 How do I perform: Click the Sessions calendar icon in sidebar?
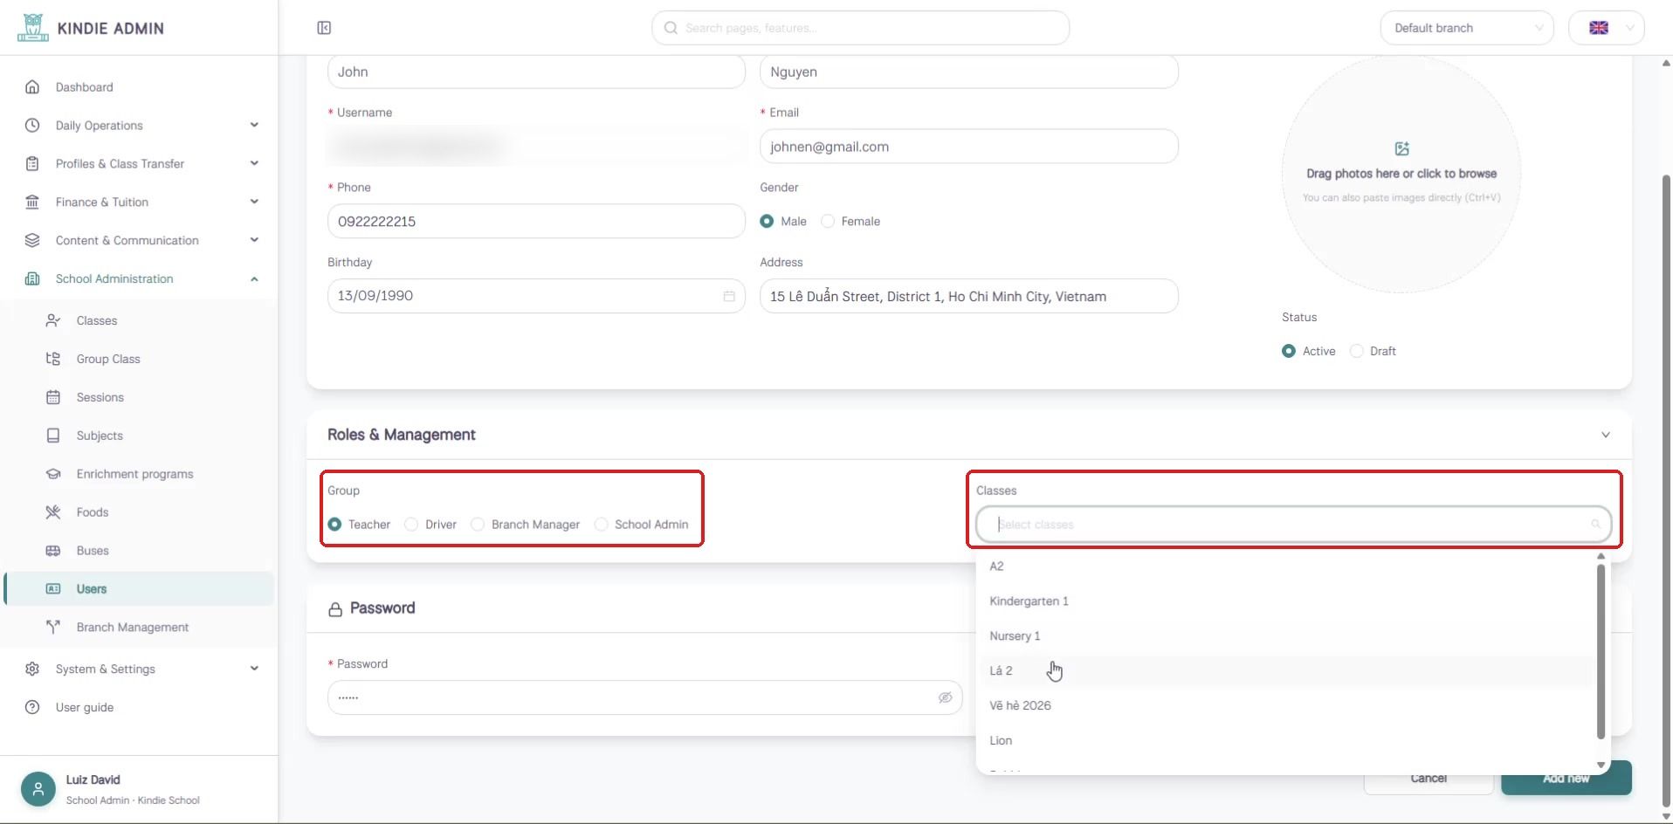point(53,397)
